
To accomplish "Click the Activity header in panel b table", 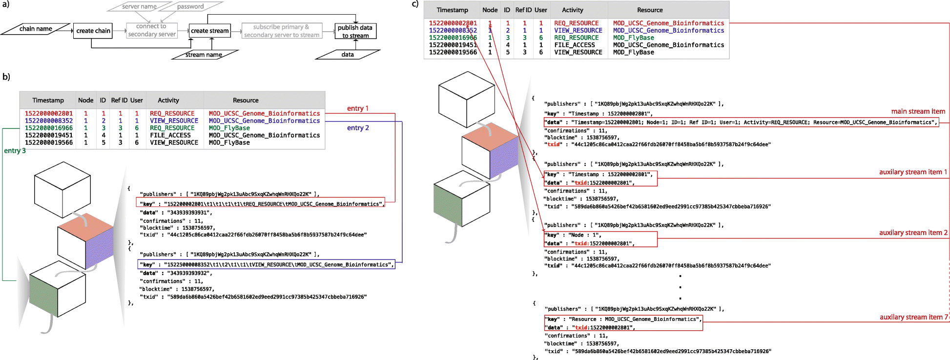I will [168, 100].
